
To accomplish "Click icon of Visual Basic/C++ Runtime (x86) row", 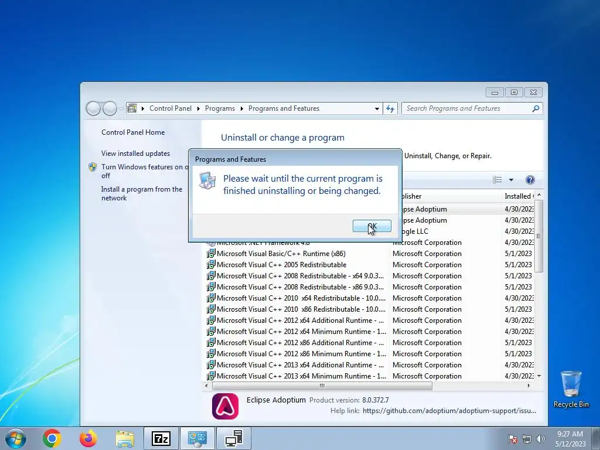I will point(211,254).
